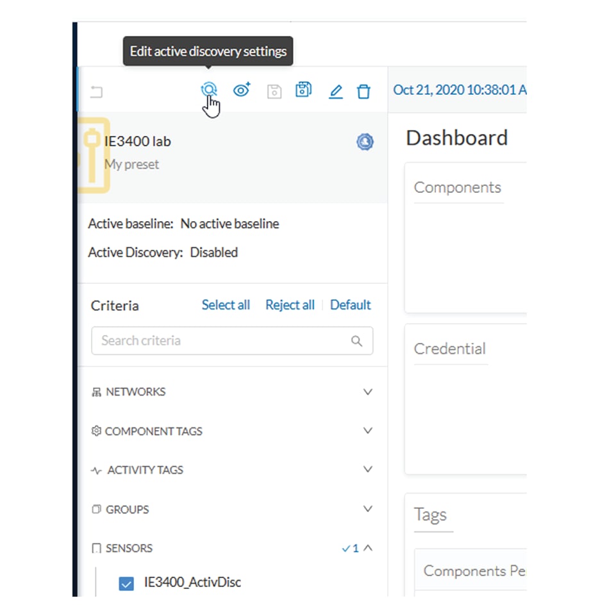Click the badge icon next to IE3400 lab
Viewport: 600px width, 614px height.
click(x=365, y=142)
